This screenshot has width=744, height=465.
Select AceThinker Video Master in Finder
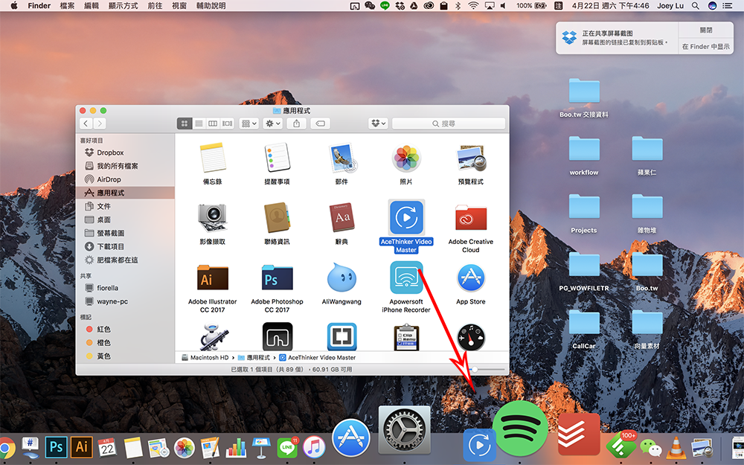tap(406, 218)
